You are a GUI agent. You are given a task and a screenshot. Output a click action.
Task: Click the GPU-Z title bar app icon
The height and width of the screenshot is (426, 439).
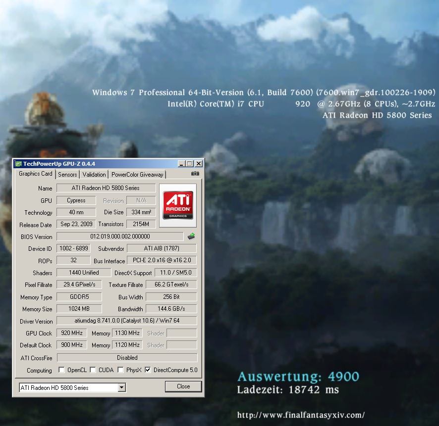[x=18, y=164]
